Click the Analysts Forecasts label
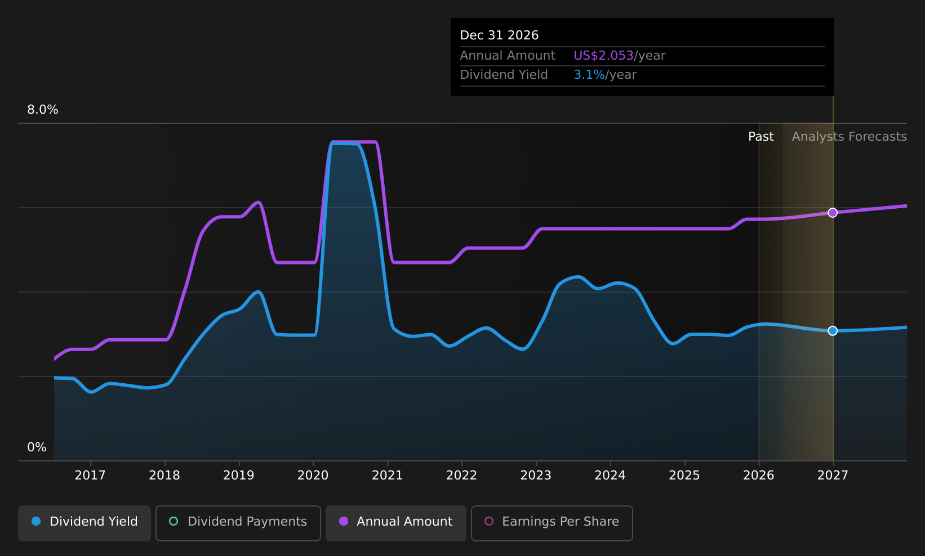This screenshot has height=556, width=925. 850,137
